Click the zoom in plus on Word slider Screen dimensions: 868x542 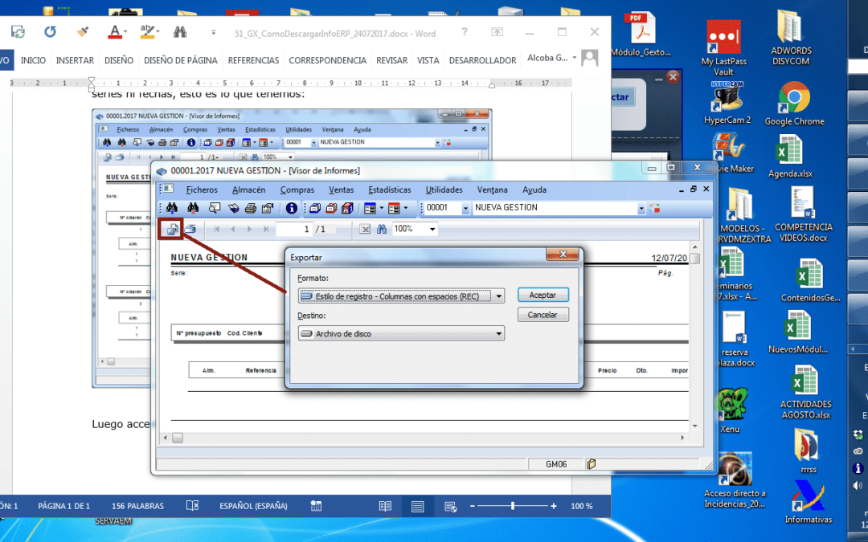click(x=553, y=506)
